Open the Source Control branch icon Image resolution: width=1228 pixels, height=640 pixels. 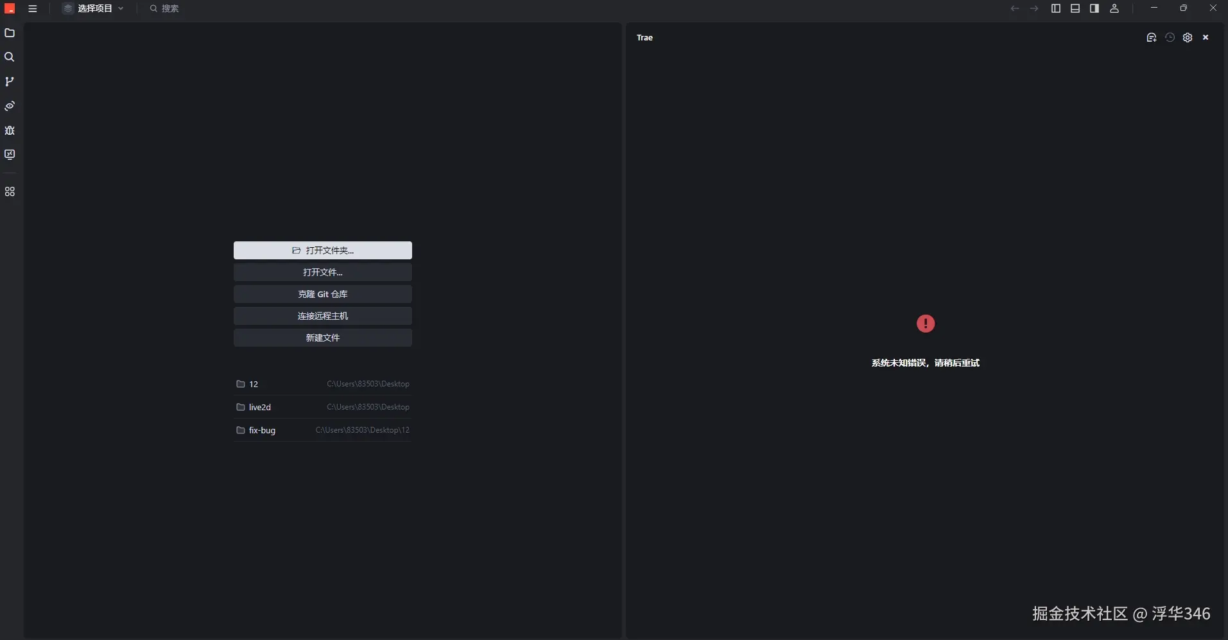tap(10, 82)
